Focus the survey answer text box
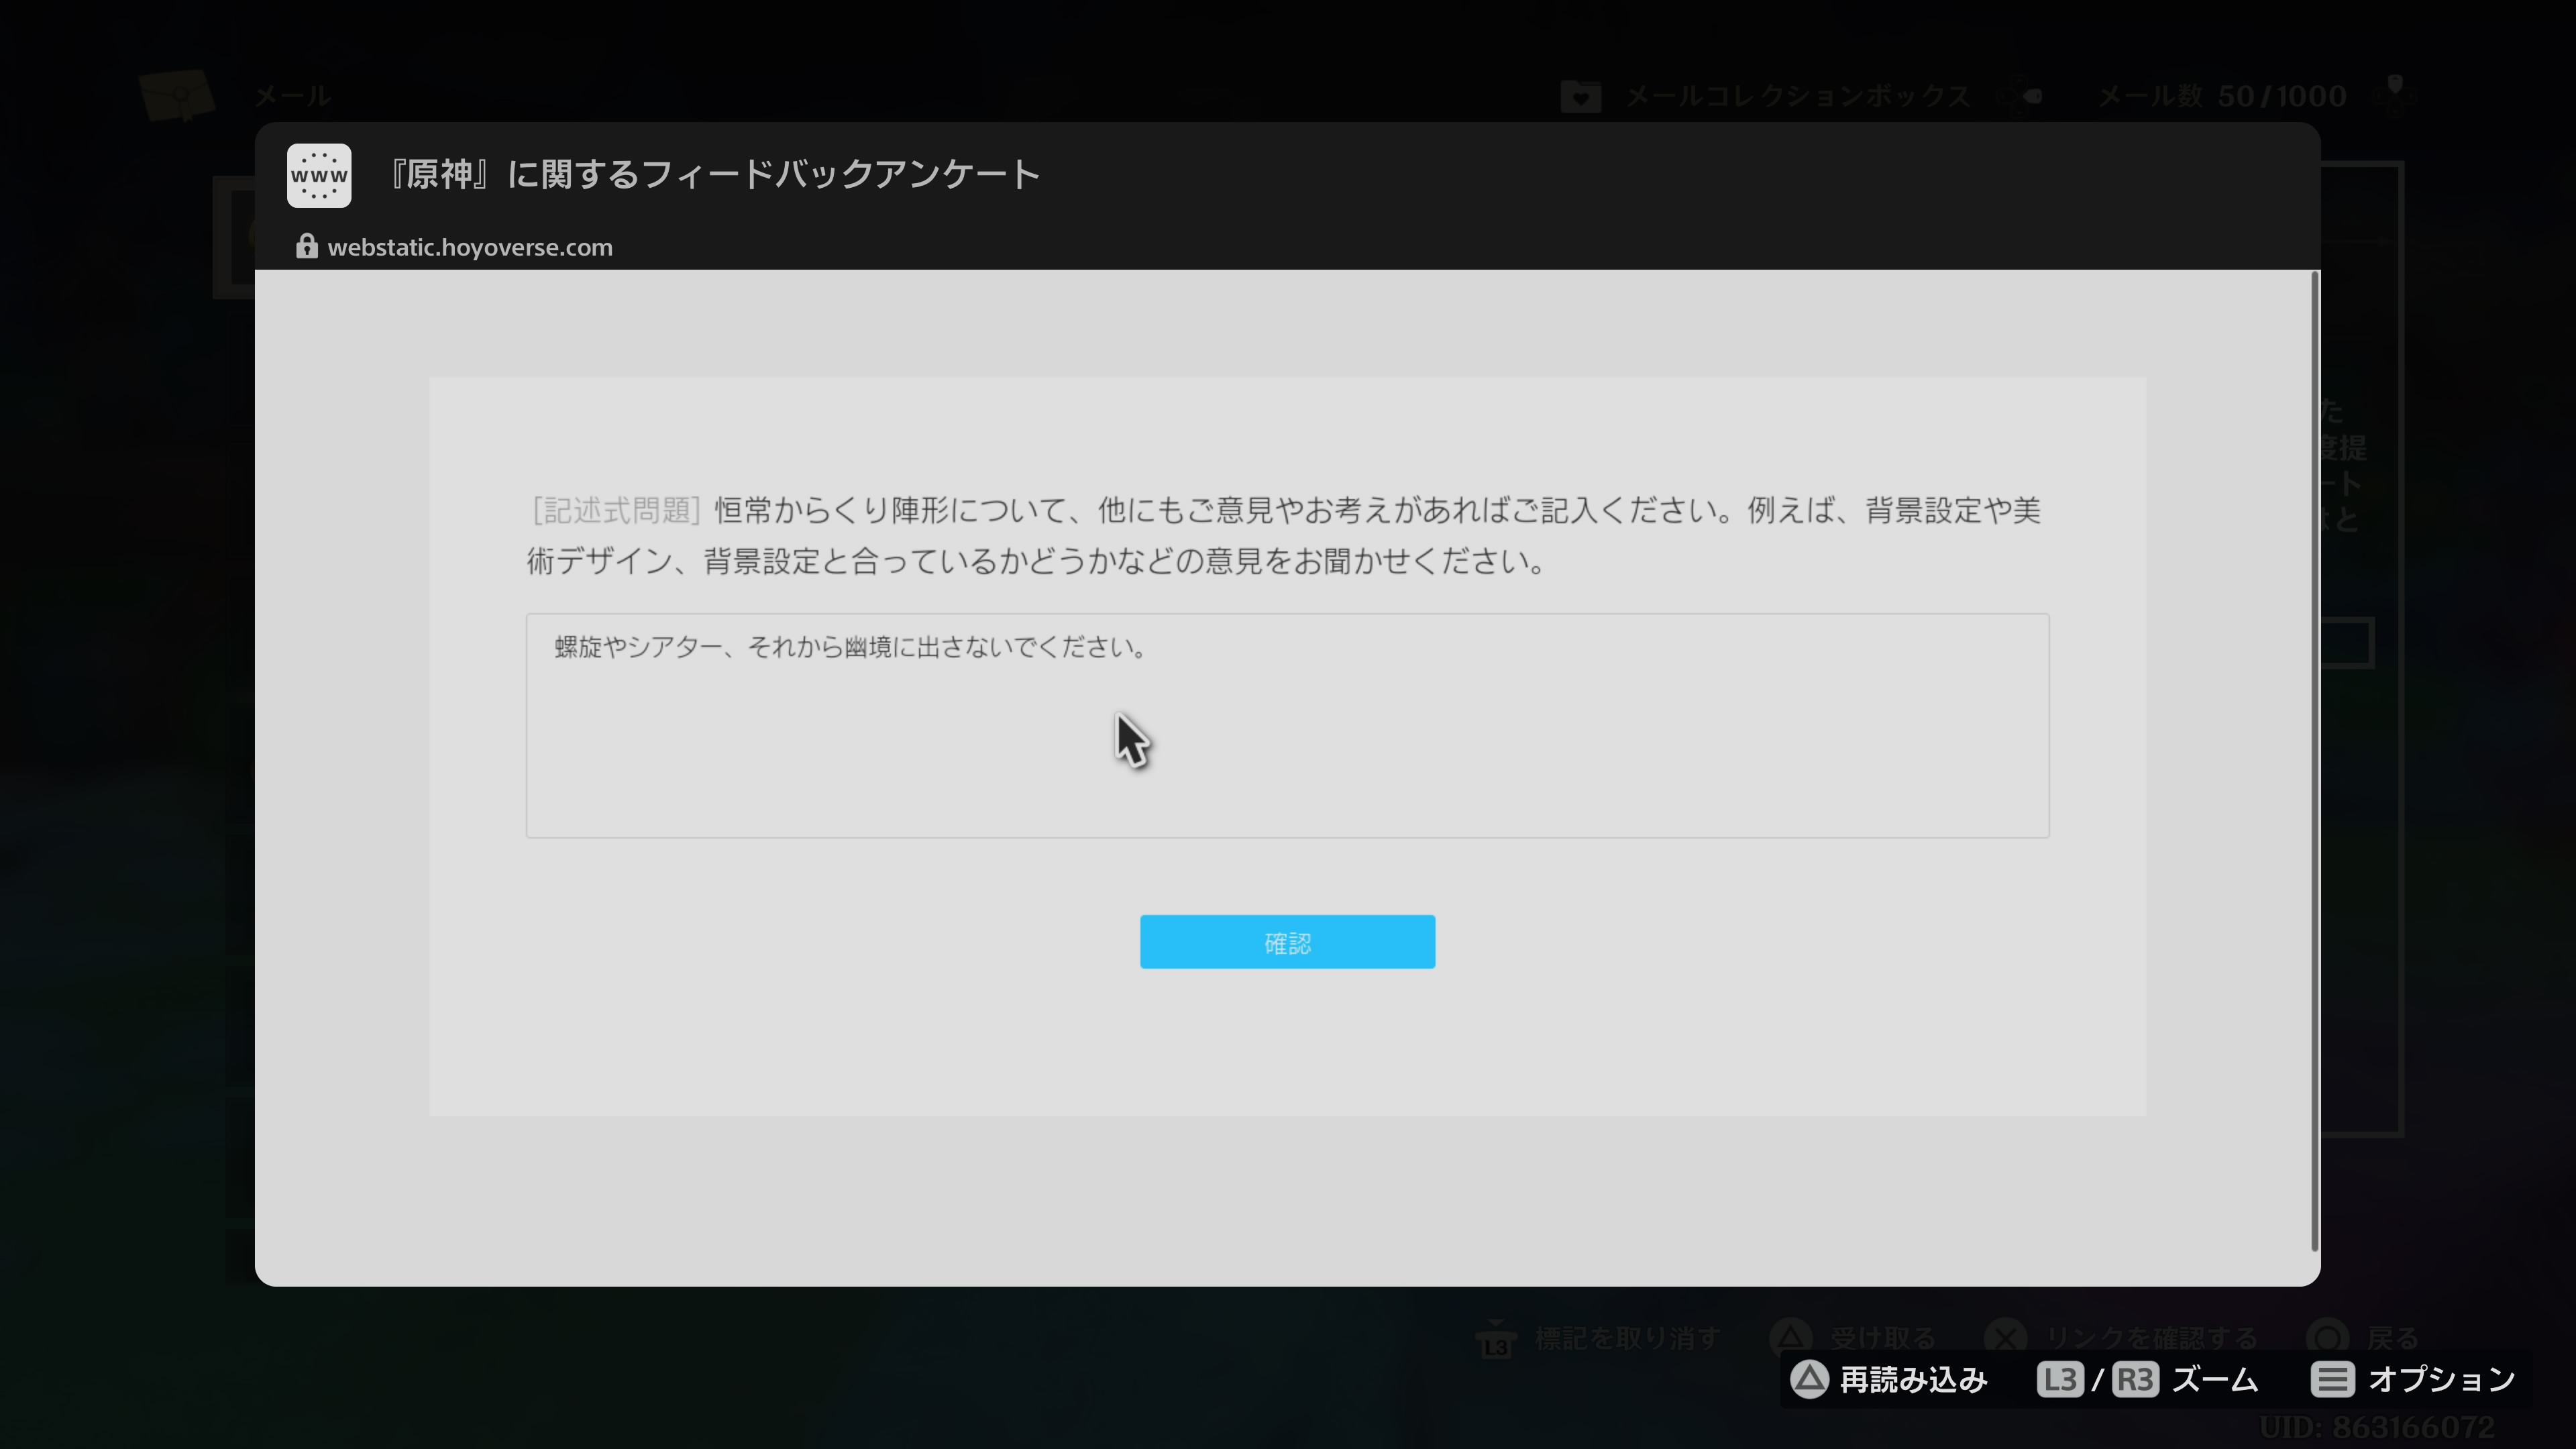2576x1449 pixels. pos(1287,725)
